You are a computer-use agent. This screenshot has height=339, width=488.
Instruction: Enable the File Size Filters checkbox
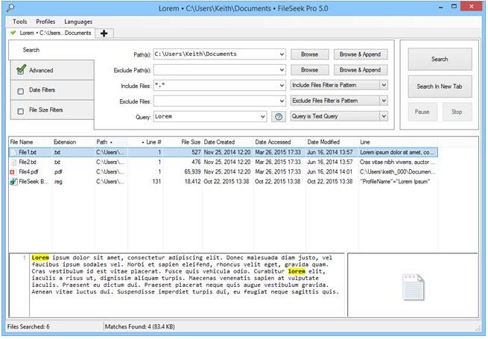pos(21,111)
